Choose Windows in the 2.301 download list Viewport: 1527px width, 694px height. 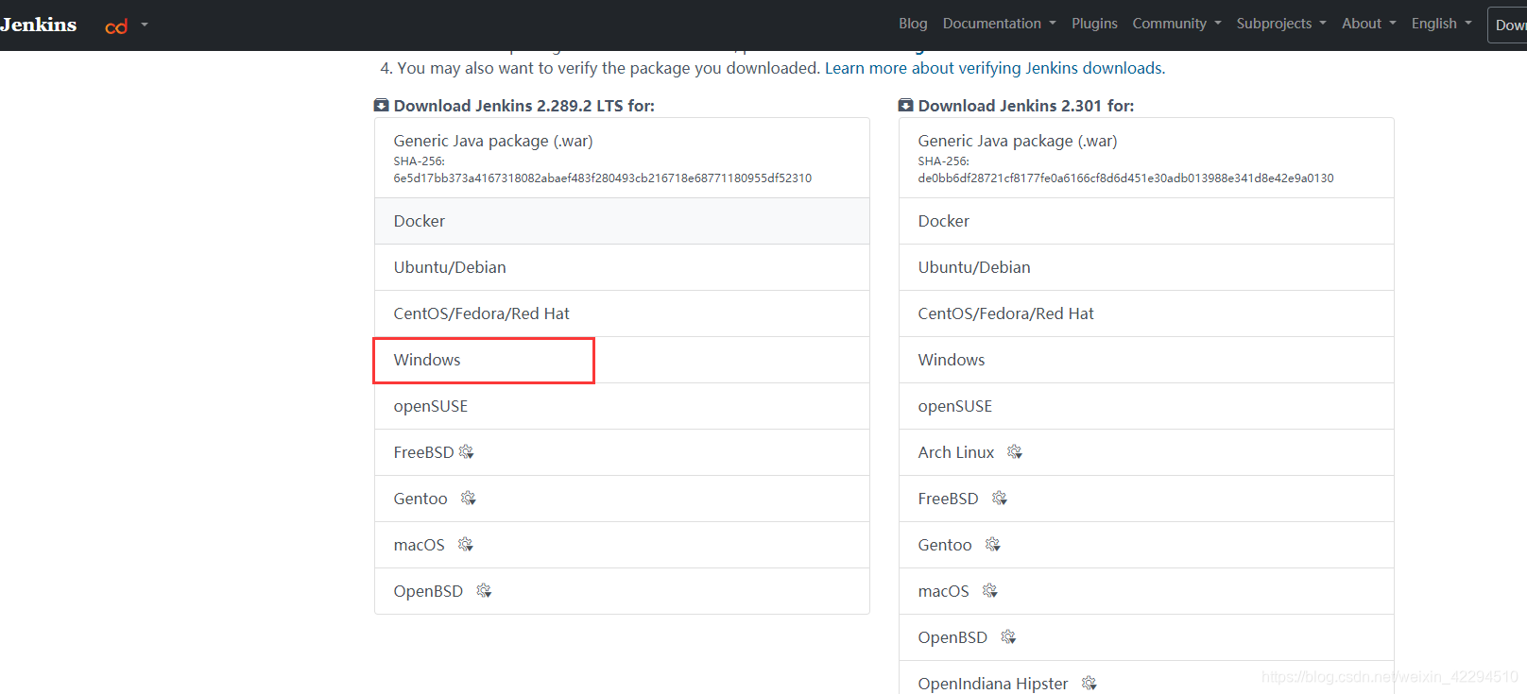tap(1146, 360)
